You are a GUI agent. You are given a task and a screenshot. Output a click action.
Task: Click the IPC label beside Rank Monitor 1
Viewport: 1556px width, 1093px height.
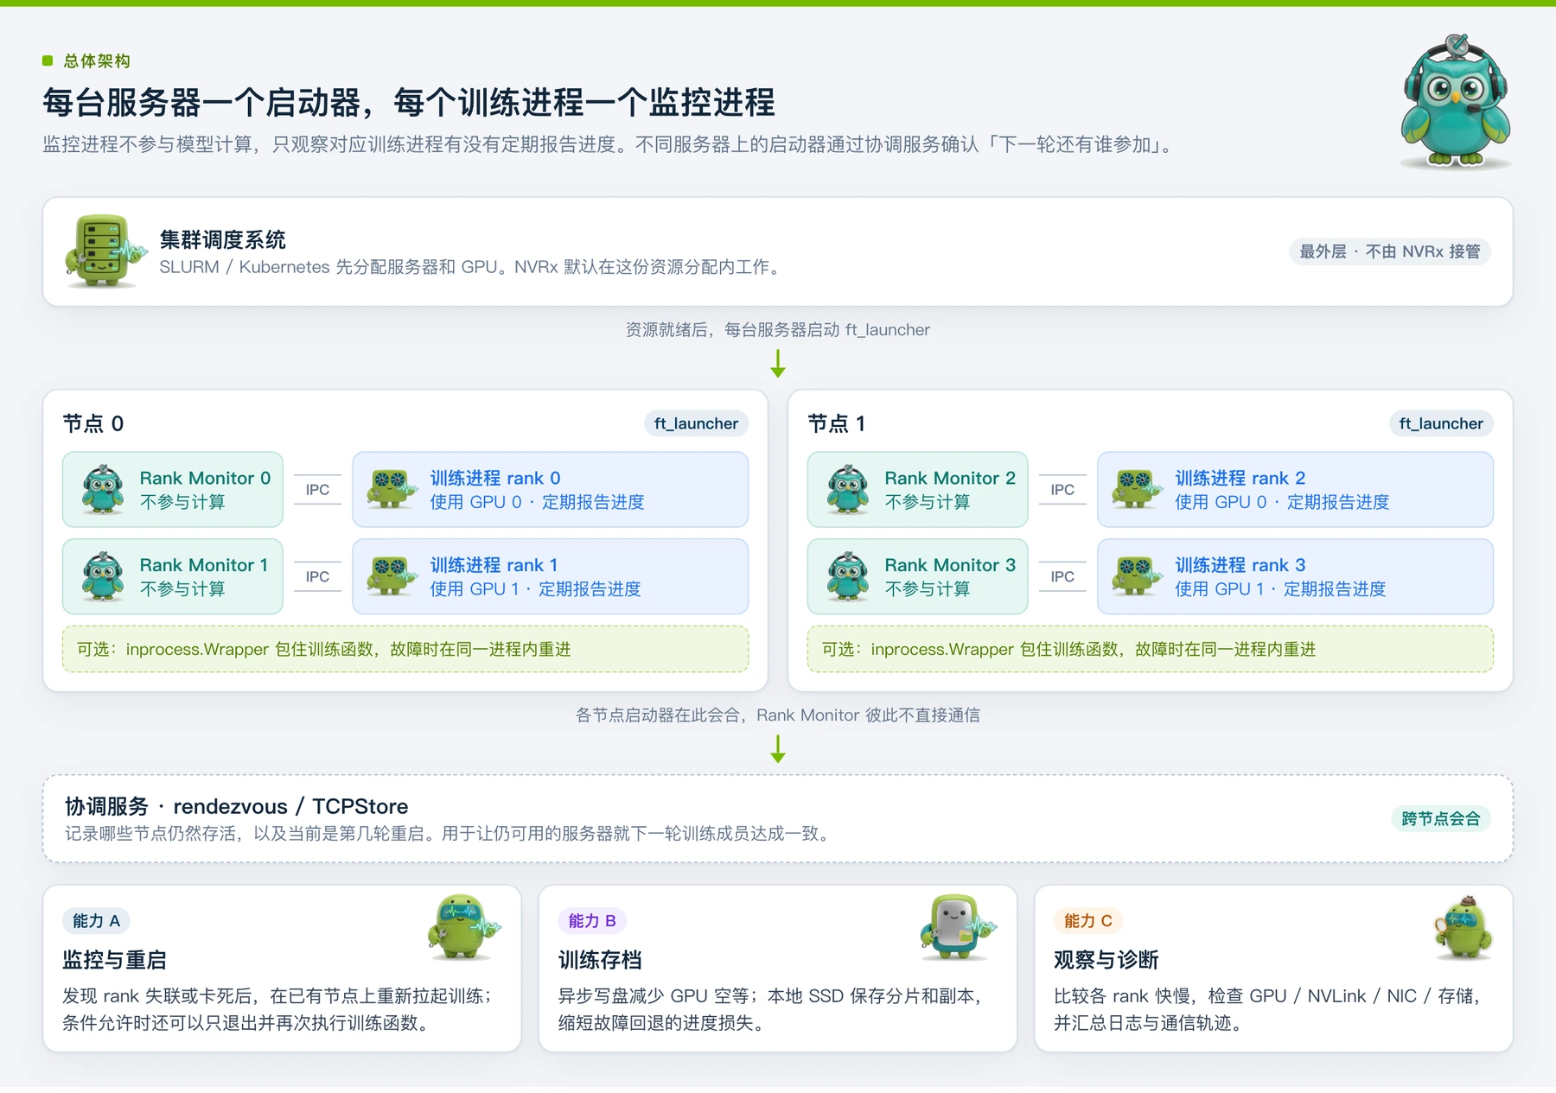[317, 577]
